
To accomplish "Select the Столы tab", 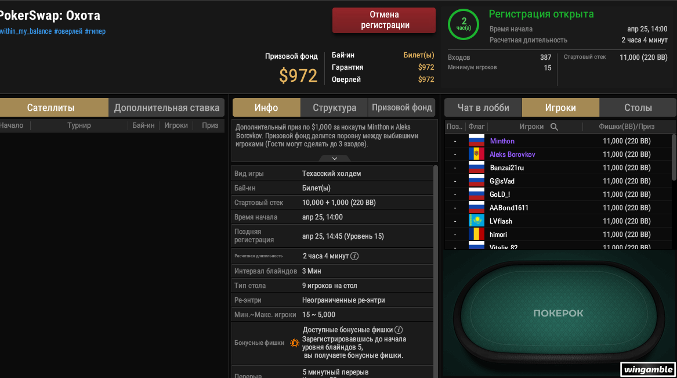I will click(x=638, y=107).
